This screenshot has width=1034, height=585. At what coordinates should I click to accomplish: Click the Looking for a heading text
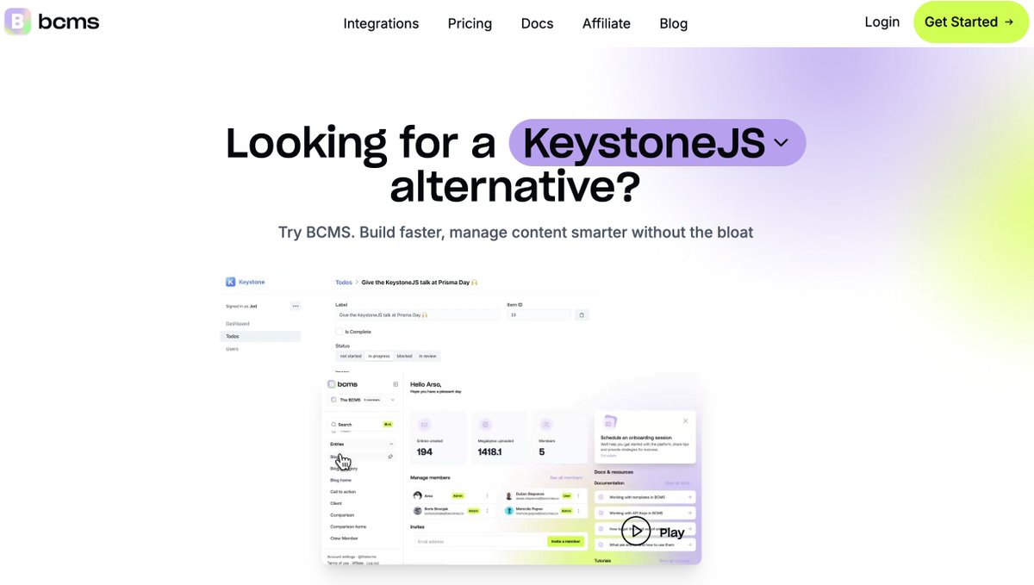click(x=361, y=143)
